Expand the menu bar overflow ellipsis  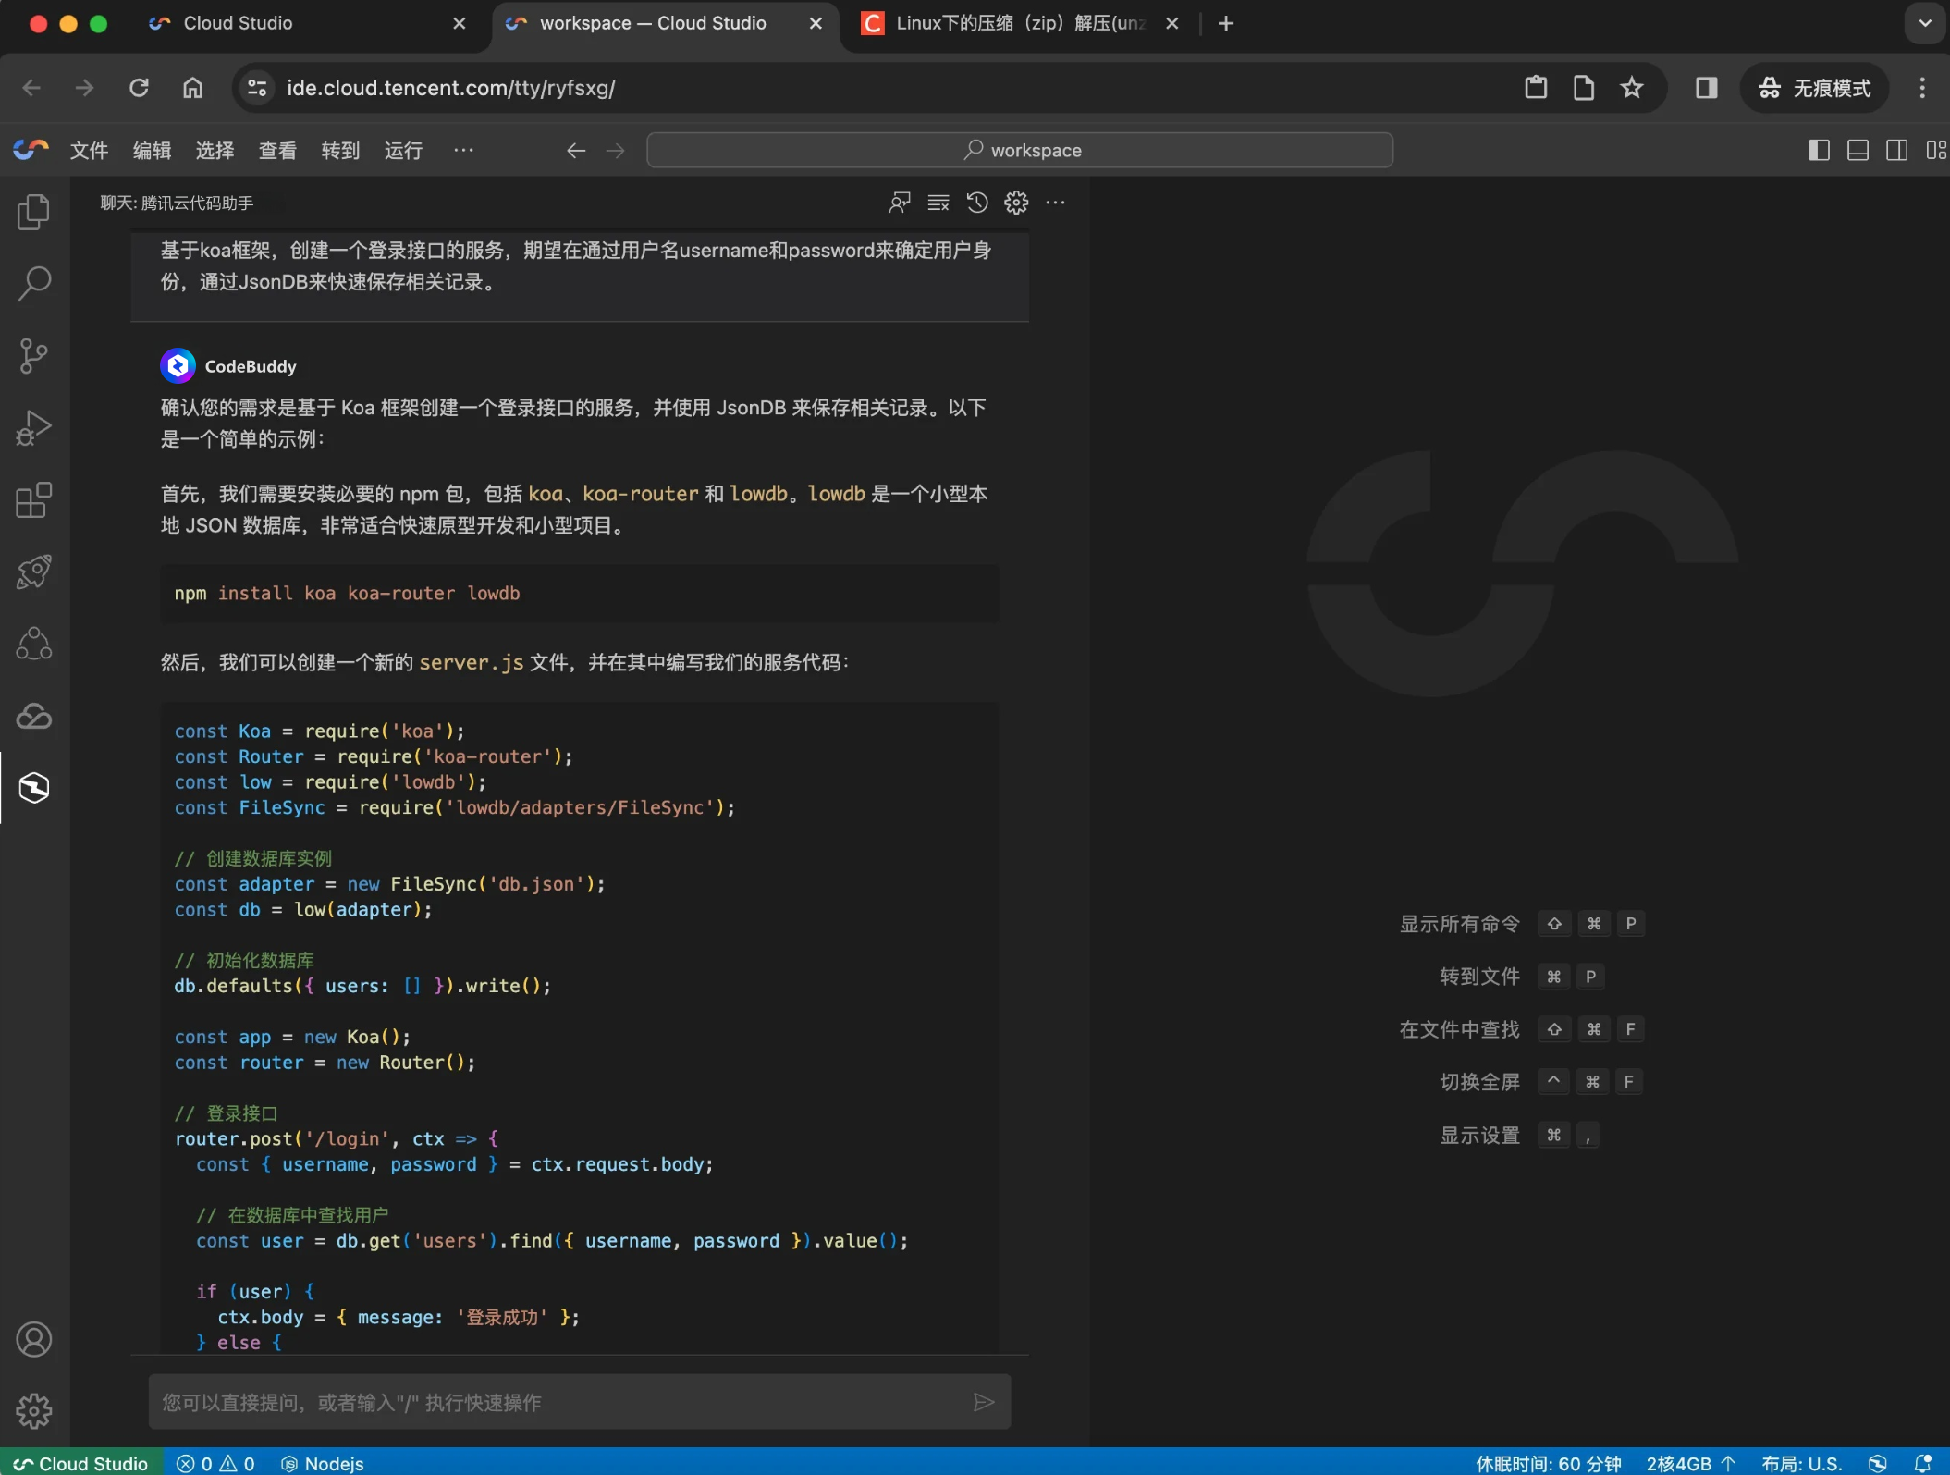click(463, 150)
